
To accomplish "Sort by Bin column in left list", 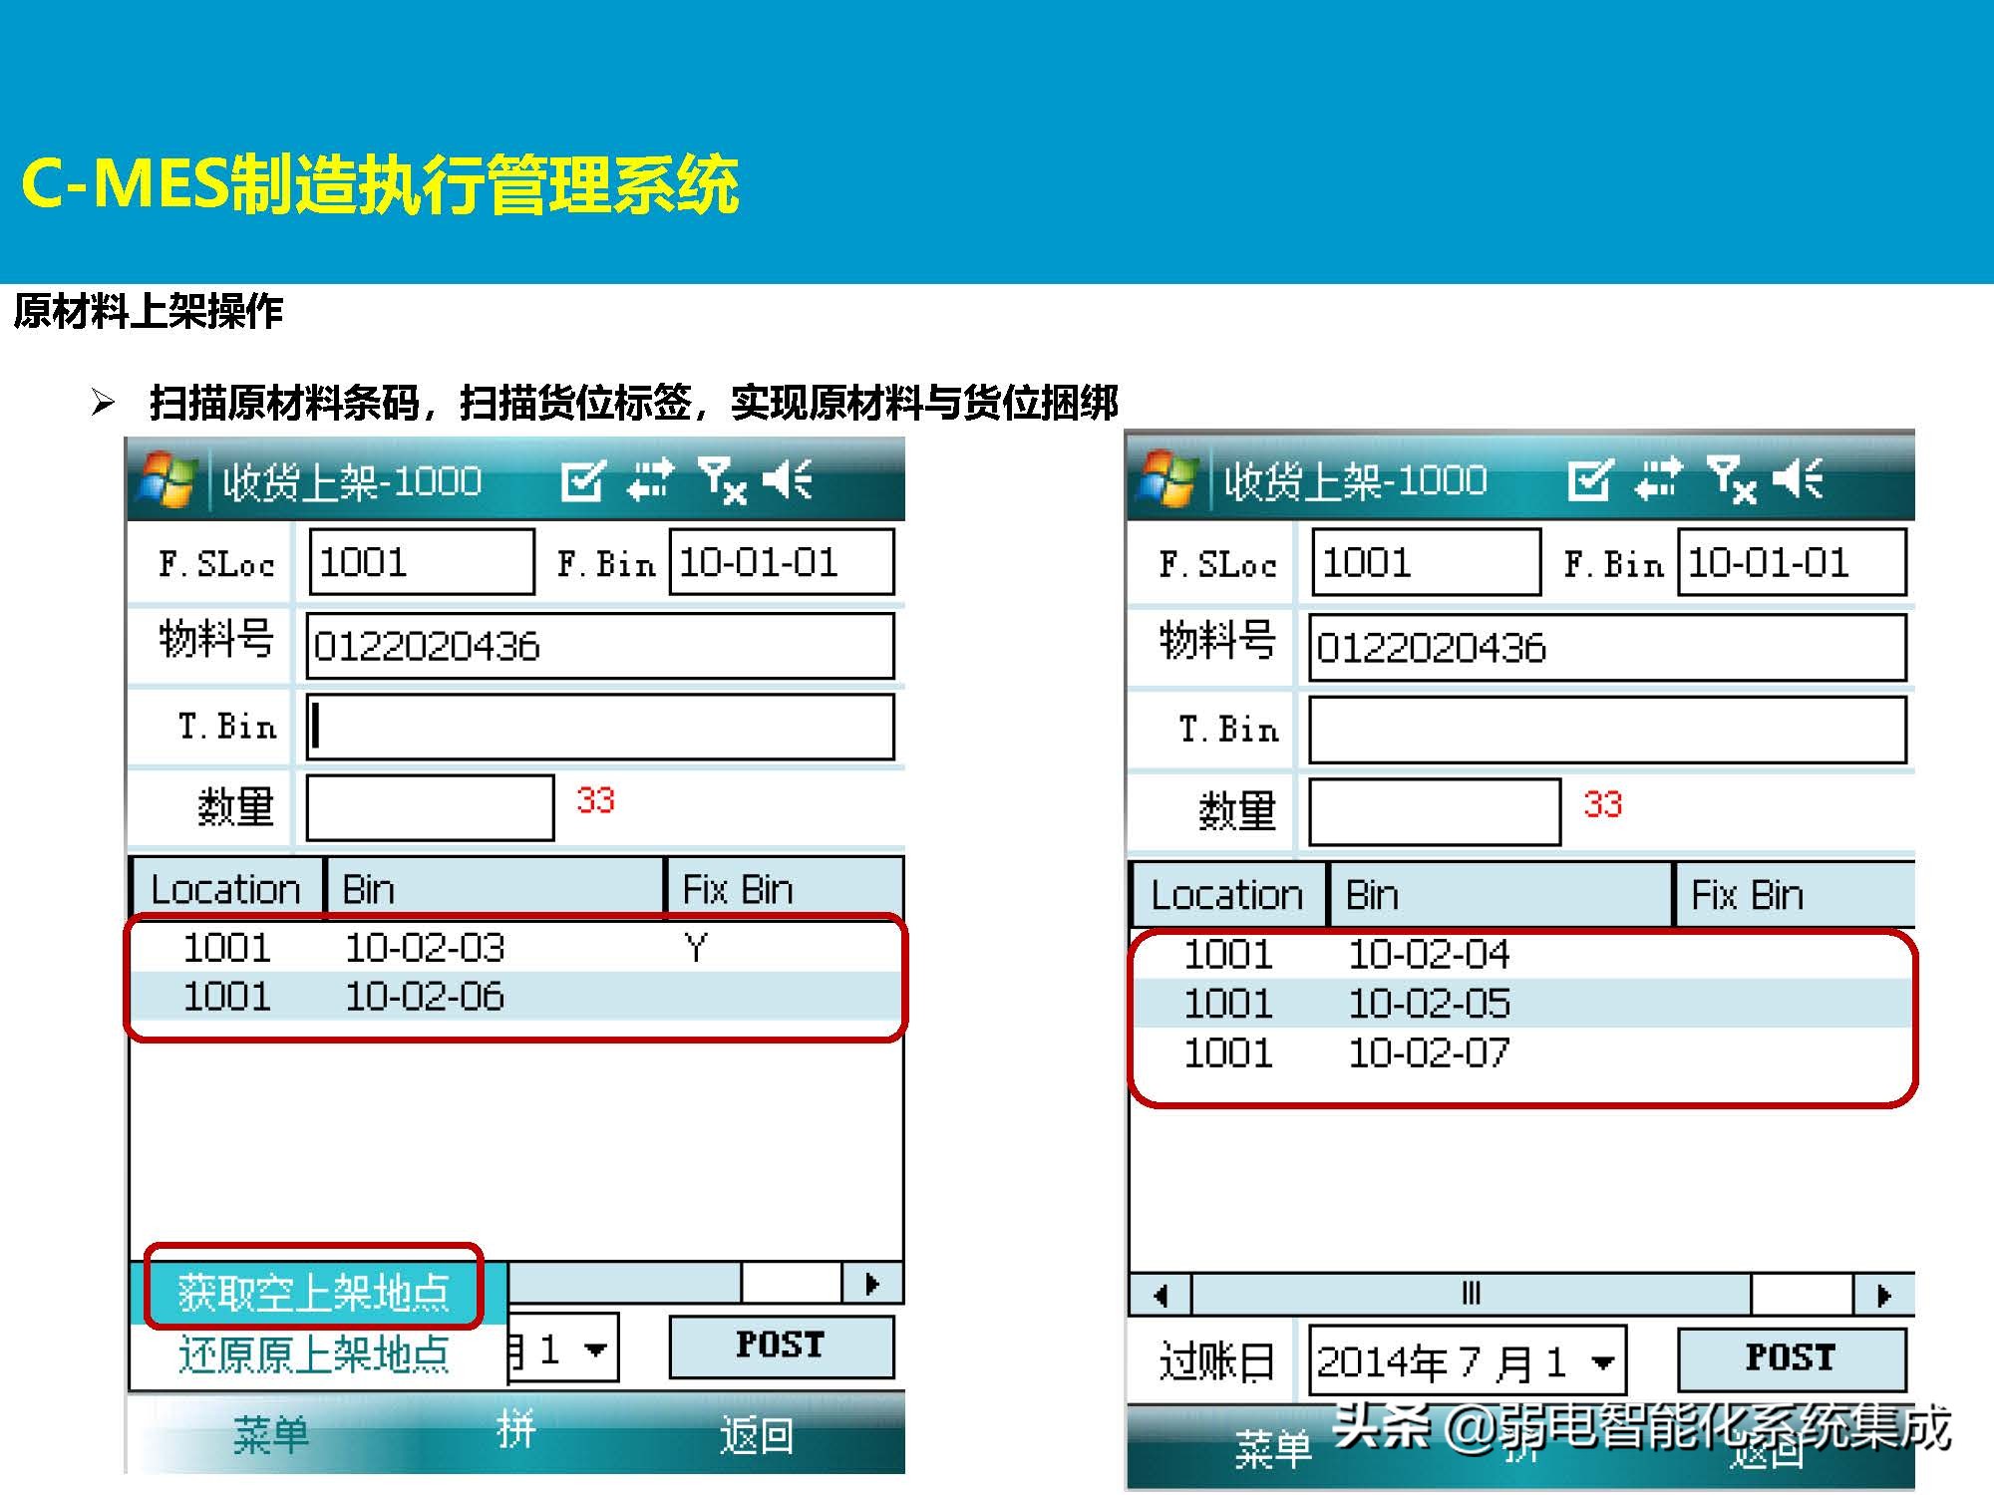I will [495, 888].
